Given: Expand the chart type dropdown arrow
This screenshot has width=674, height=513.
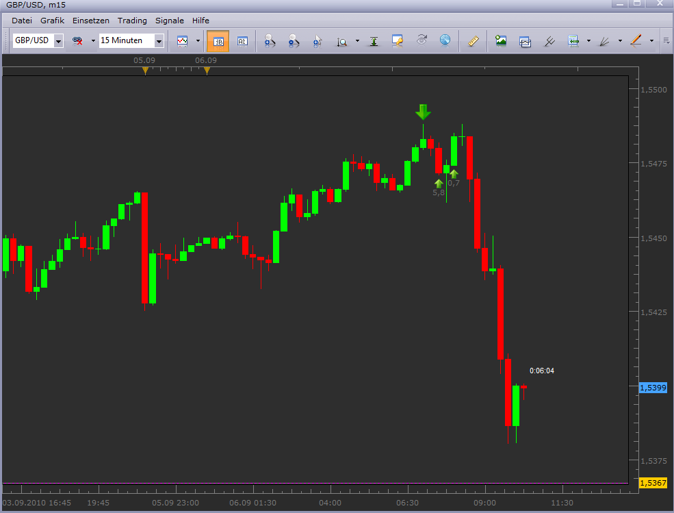Looking at the screenshot, I should click(x=198, y=41).
